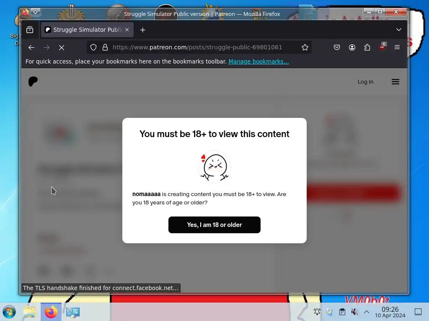Select the Struggle Simulator Public tab
429x321 pixels.
tap(87, 30)
